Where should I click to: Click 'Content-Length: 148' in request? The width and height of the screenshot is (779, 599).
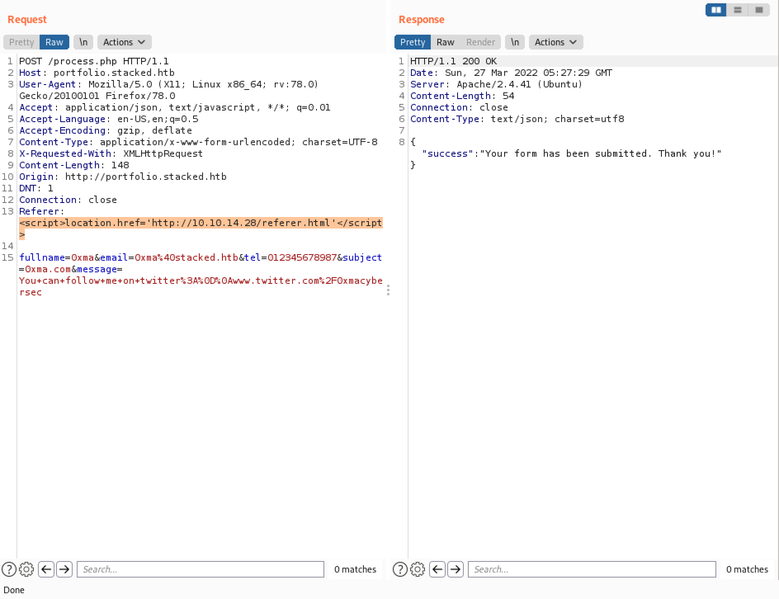pos(74,165)
